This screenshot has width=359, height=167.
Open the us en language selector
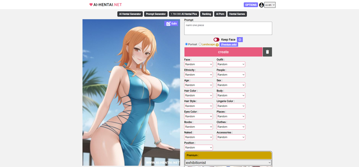[x=270, y=5]
